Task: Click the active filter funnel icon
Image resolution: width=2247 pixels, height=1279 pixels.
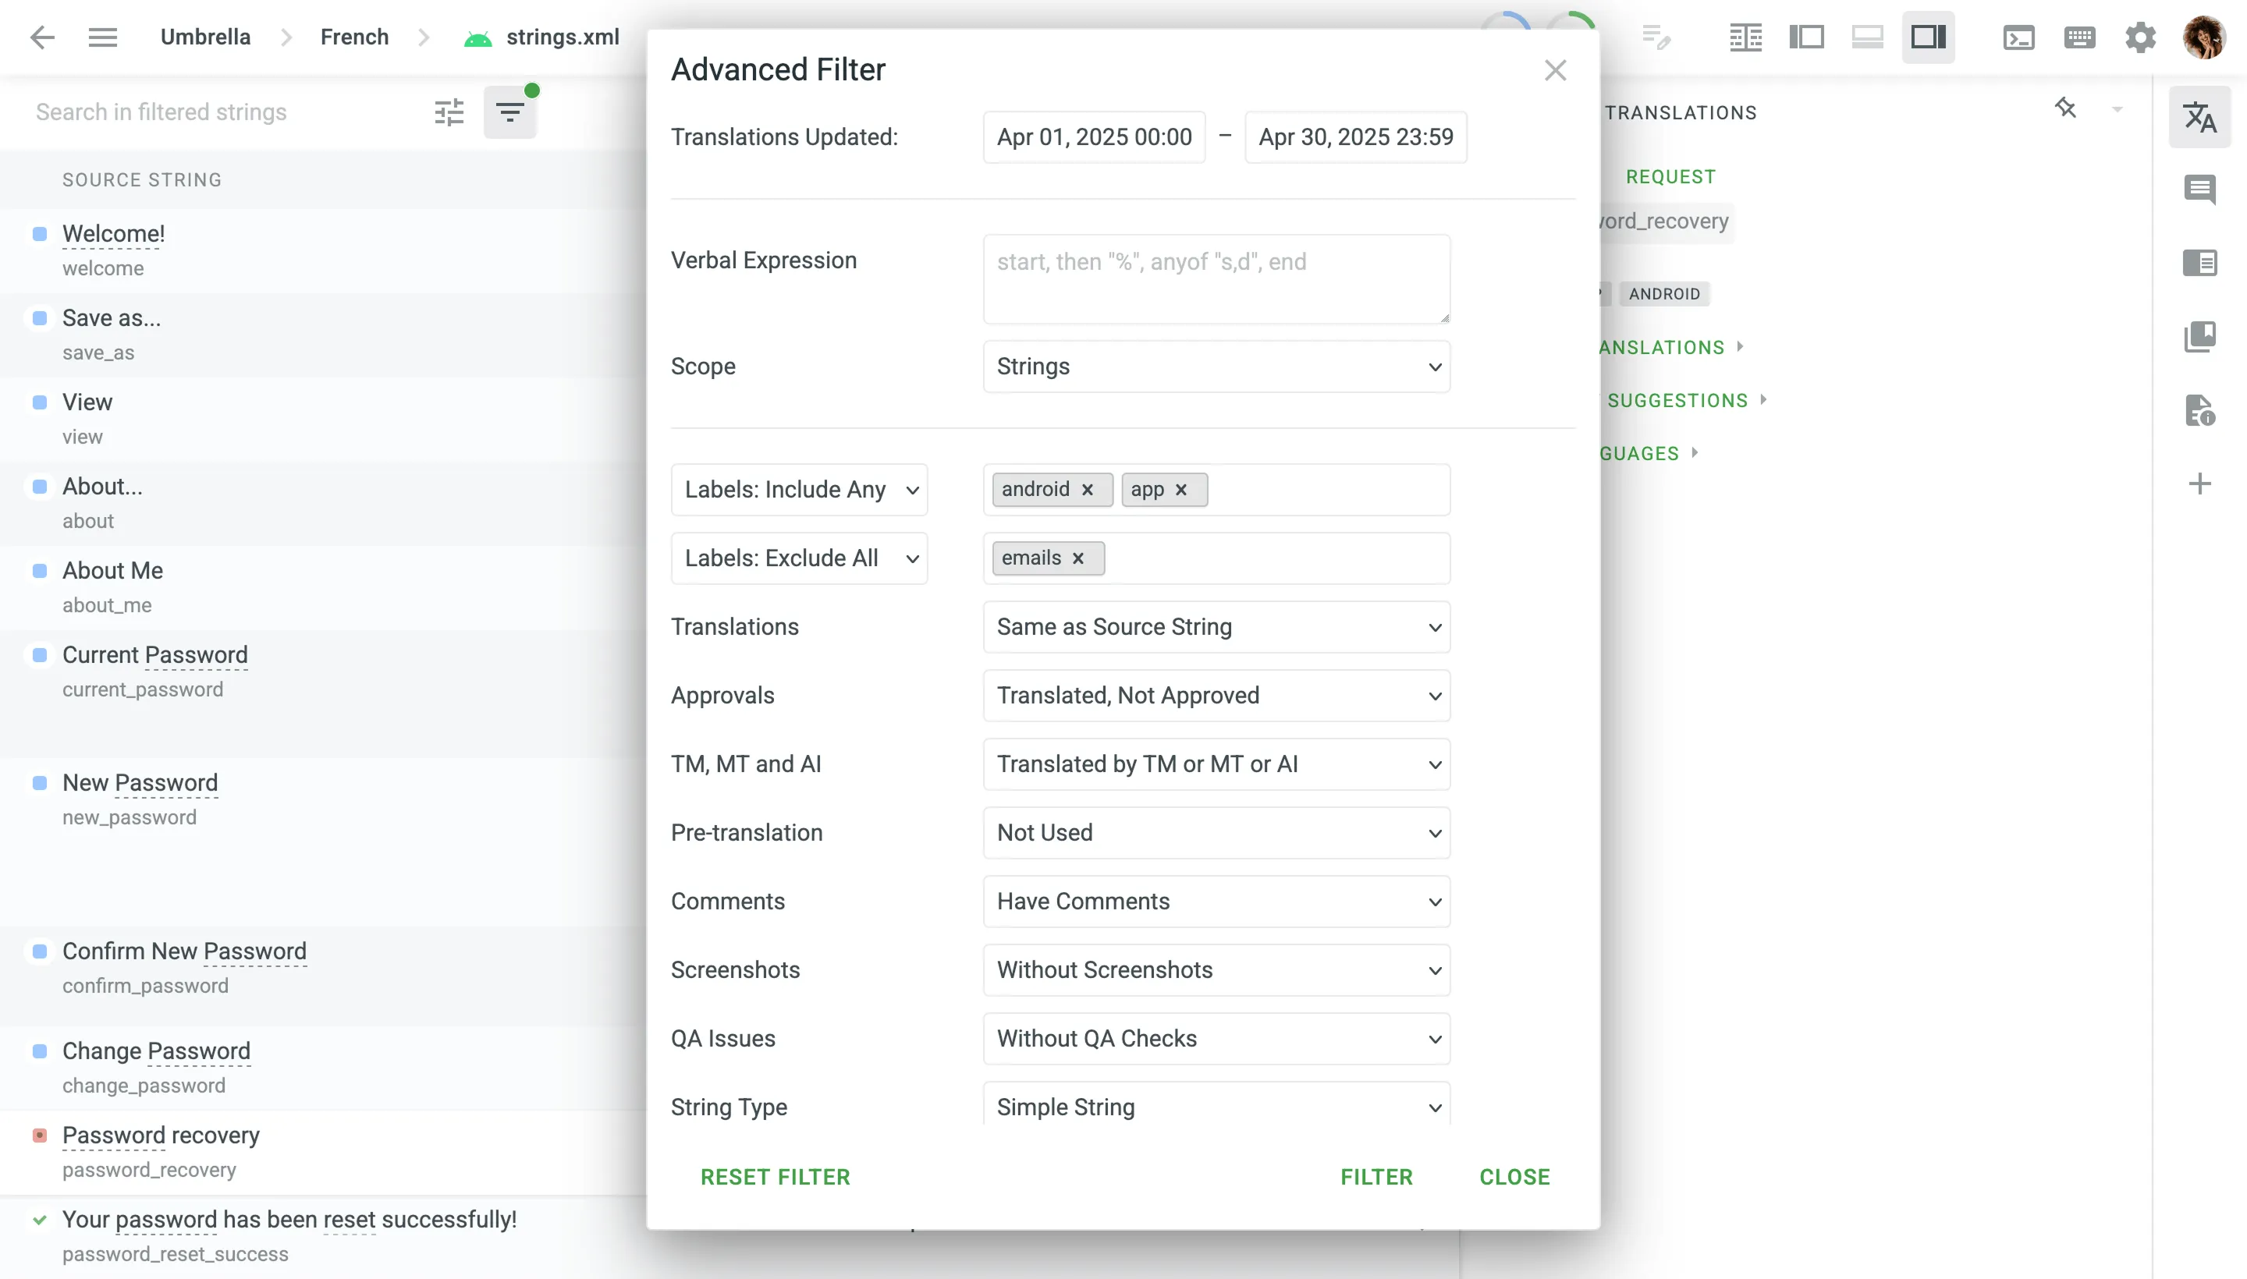Action: [x=509, y=112]
